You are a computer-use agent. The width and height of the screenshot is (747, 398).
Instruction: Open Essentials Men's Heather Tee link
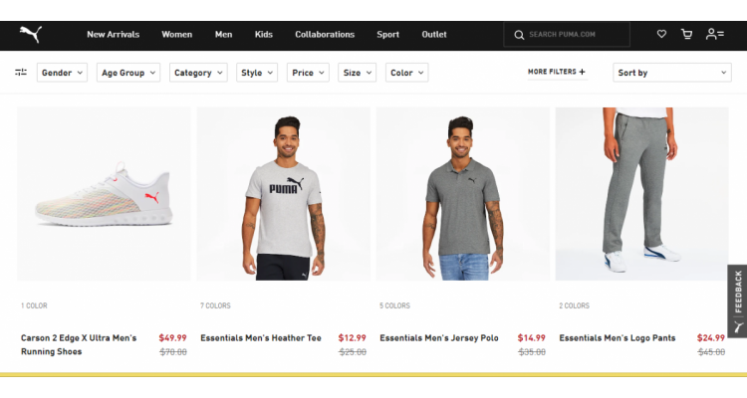(261, 338)
